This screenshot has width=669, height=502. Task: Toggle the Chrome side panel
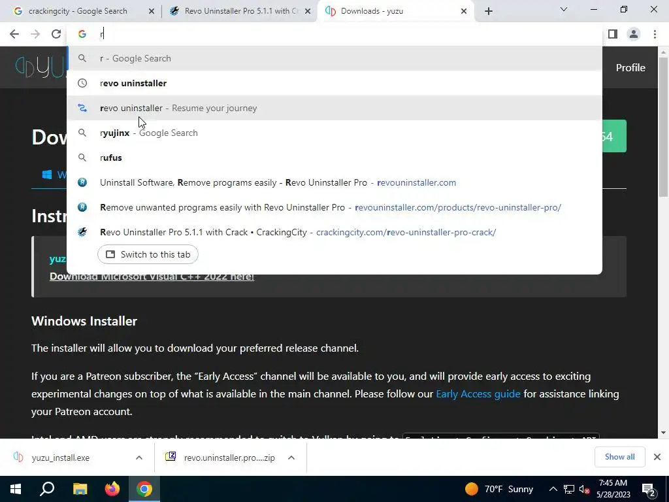pos(613,34)
